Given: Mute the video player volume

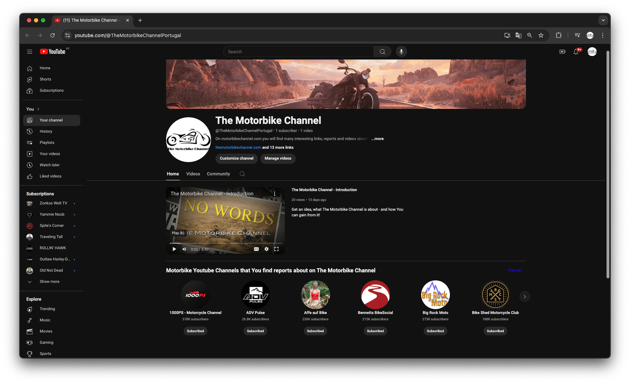Looking at the screenshot, I should [184, 249].
